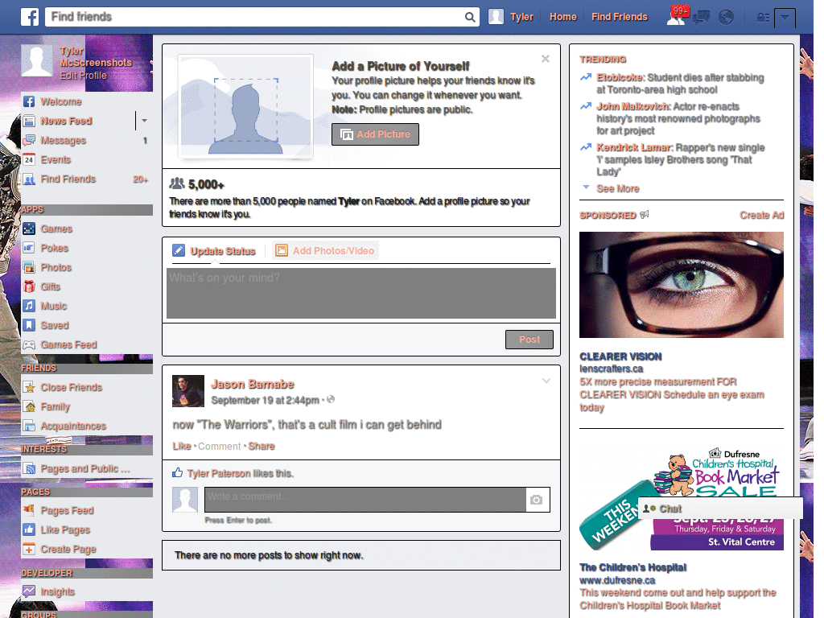Click the Add Picture button

375,134
